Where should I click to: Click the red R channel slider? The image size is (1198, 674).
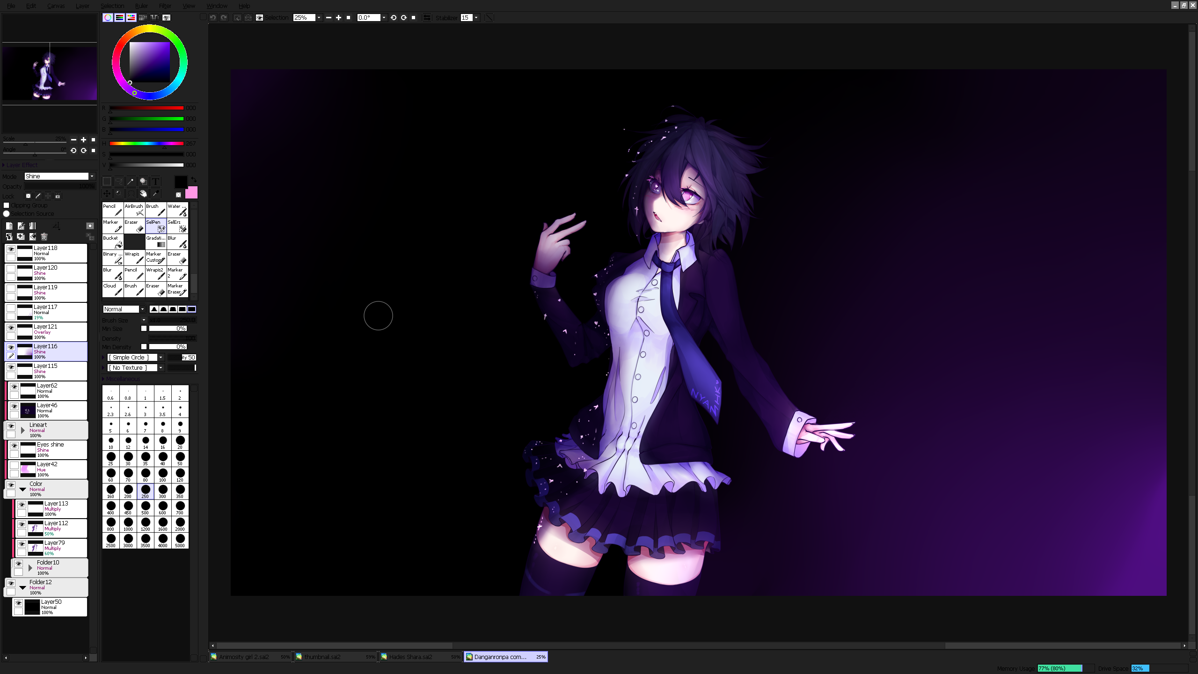146,108
